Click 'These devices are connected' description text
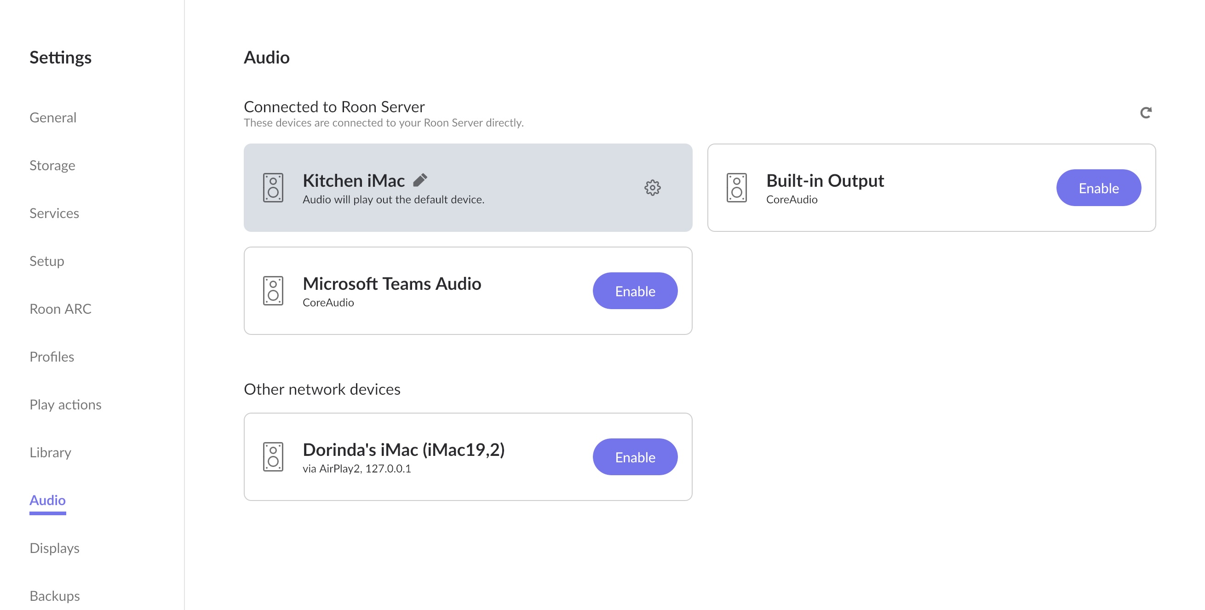The image size is (1205, 610). click(x=384, y=122)
